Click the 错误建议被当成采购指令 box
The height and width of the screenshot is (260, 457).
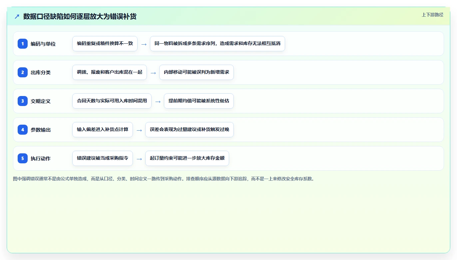[103, 158]
